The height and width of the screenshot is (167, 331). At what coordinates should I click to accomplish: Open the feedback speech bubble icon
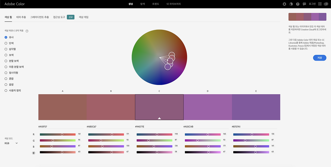pos(304,4)
